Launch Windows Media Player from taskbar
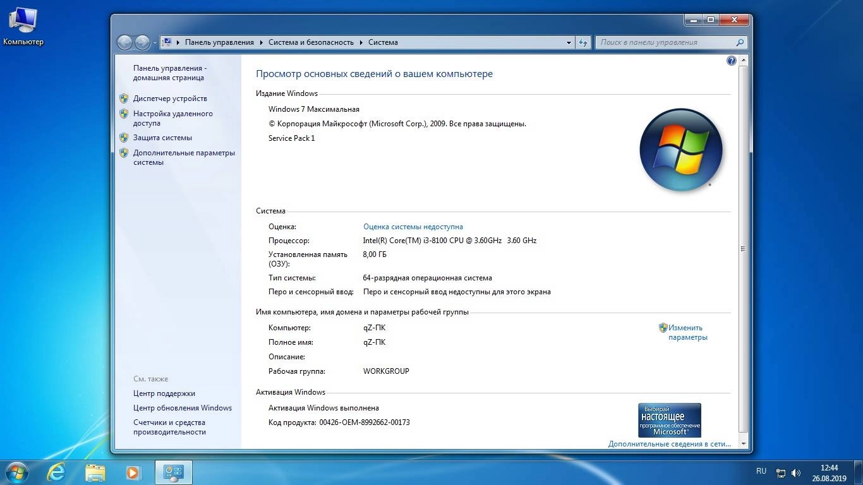The height and width of the screenshot is (485, 863). point(133,472)
